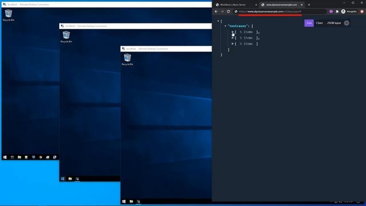The height and width of the screenshot is (206, 366).
Task: Open Recycle Bin in the outermost remote desktop
Action: coord(9,15)
